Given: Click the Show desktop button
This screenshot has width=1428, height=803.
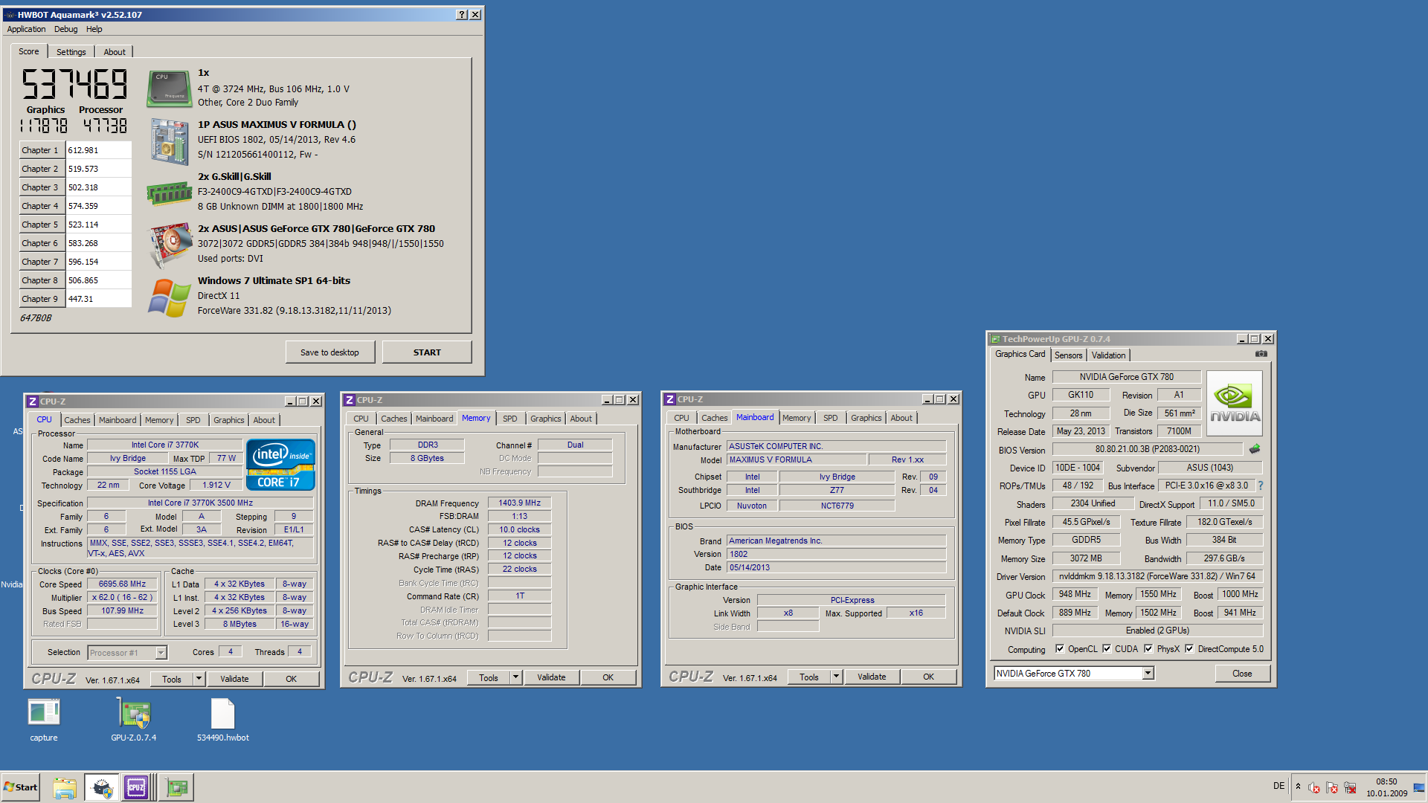Looking at the screenshot, I should 1419,787.
